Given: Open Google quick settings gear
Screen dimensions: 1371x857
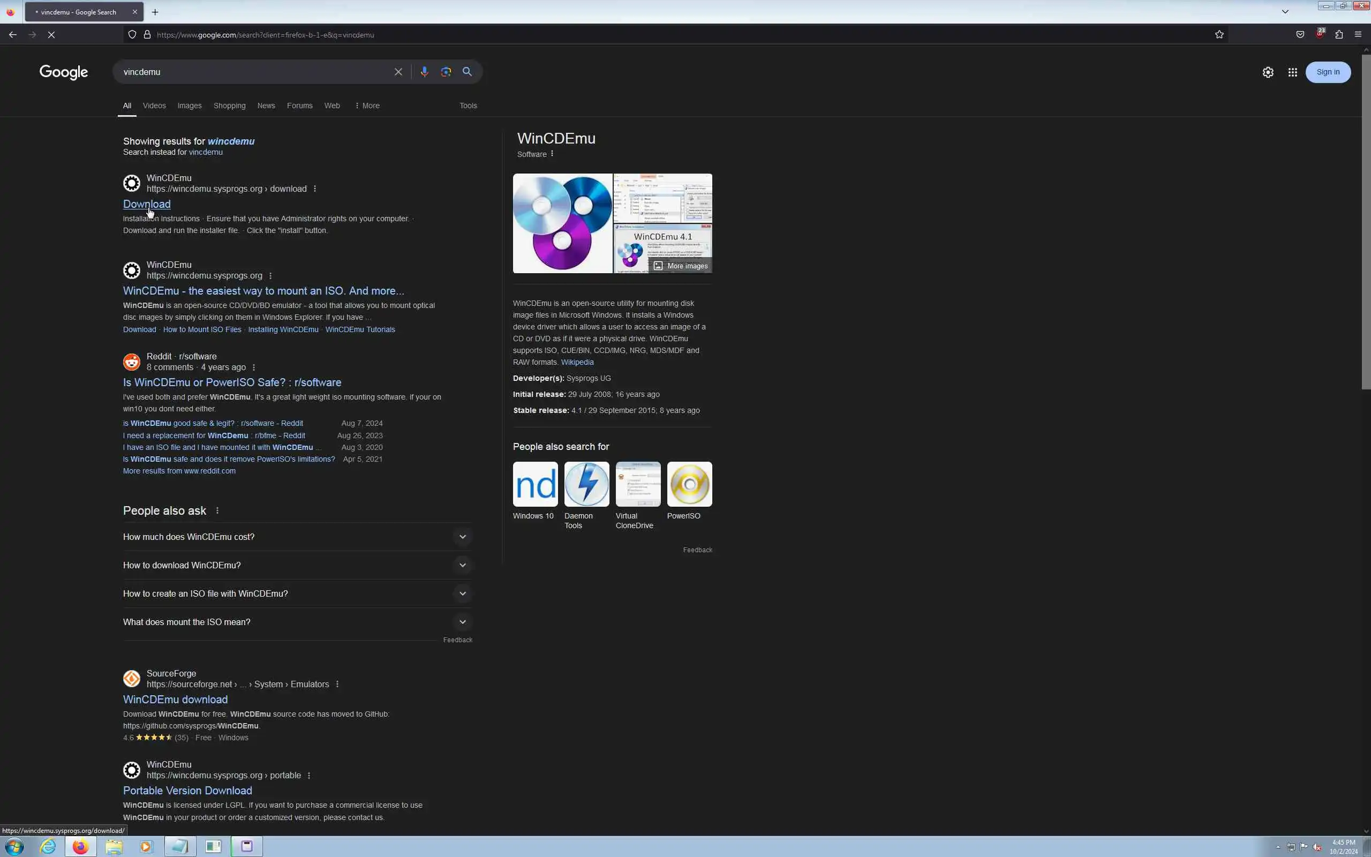Looking at the screenshot, I should click(1268, 72).
